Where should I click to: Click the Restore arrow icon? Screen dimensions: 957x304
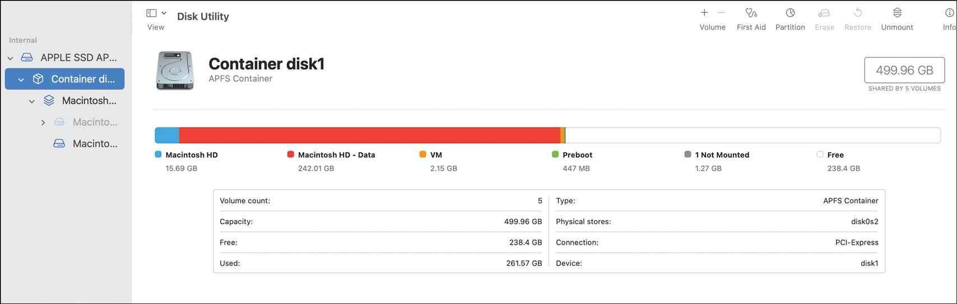(858, 13)
